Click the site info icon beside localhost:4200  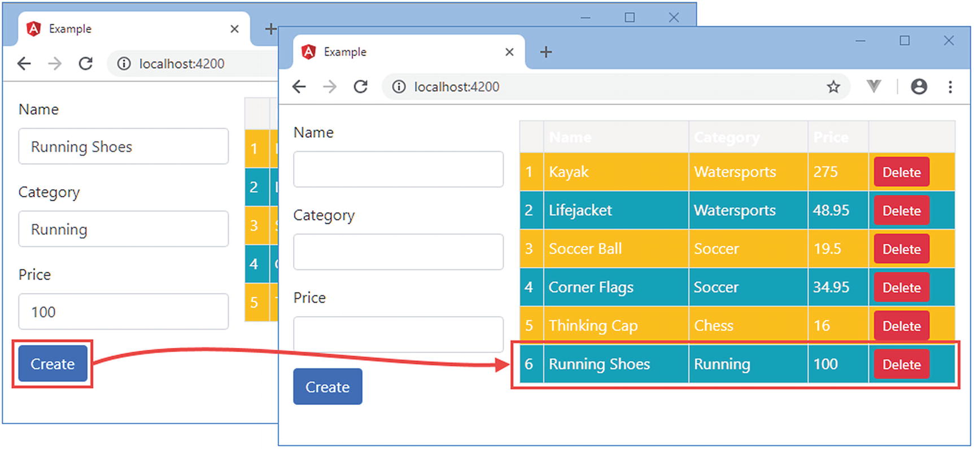coord(399,87)
